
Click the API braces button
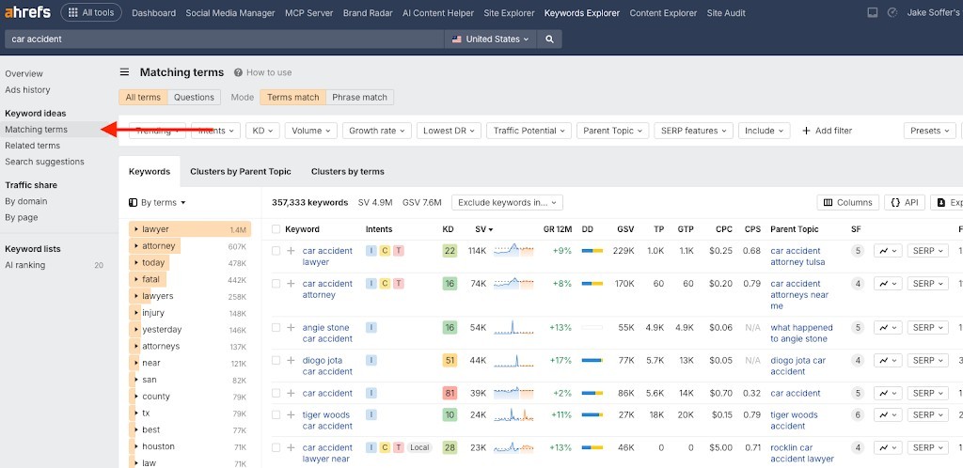[x=904, y=202]
